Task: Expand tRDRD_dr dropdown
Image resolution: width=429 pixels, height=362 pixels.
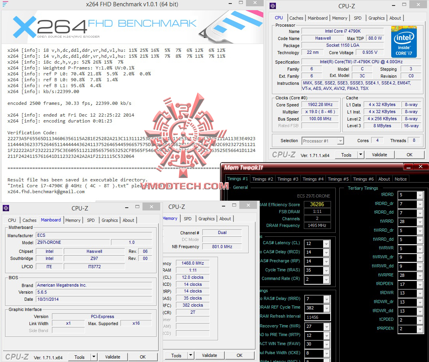Action: (x=420, y=204)
